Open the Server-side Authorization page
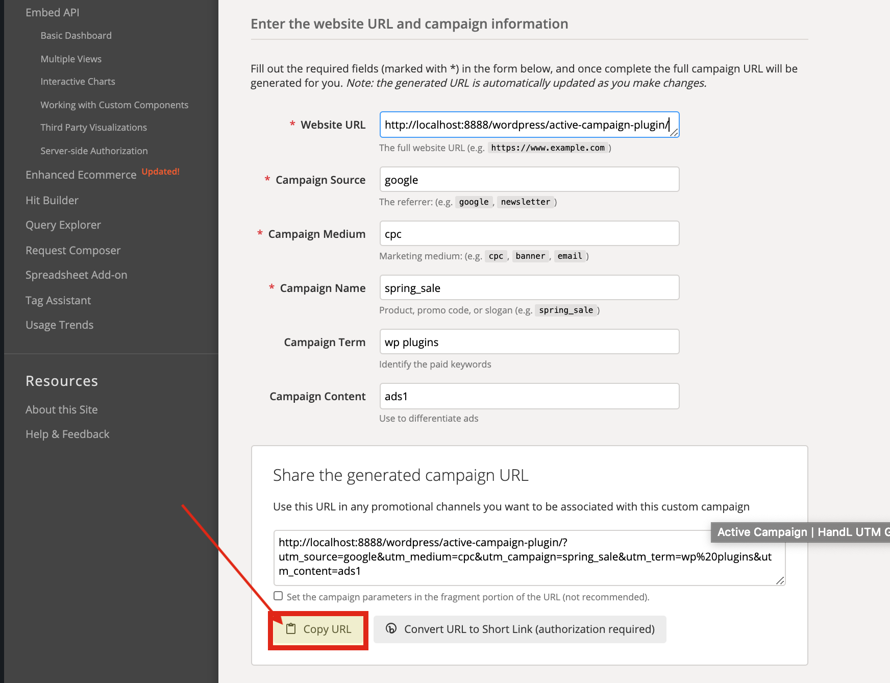The height and width of the screenshot is (683, 890). (x=94, y=151)
